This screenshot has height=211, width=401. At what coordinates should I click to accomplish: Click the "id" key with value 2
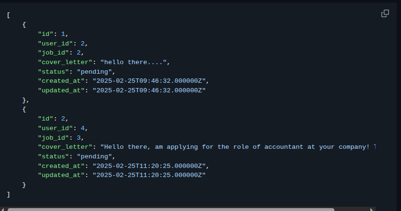pos(46,119)
